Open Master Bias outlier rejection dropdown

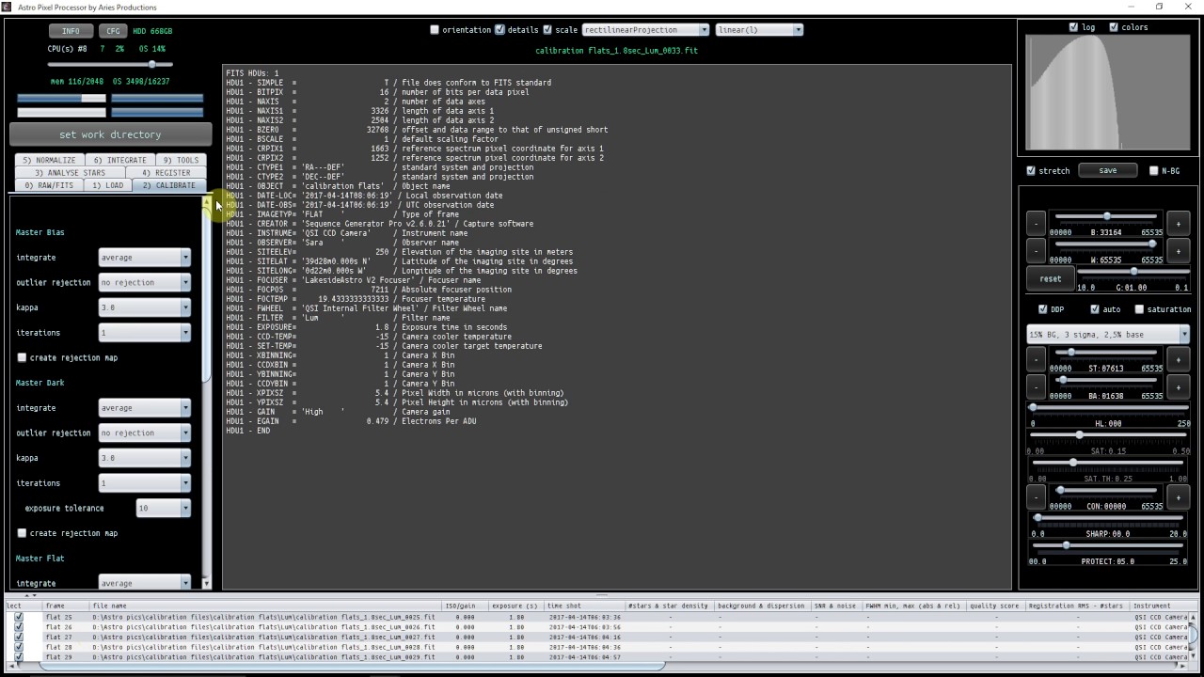pos(145,282)
